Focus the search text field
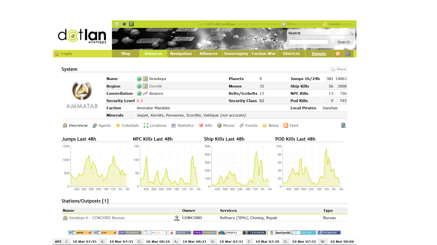The image size is (437, 245). pyautogui.click(x=308, y=42)
